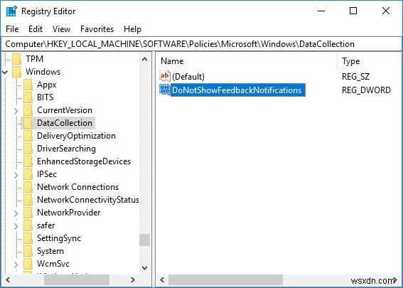Select the CurrentVersion key label
Image resolution: width=403 pixels, height=288 pixels.
(x=65, y=110)
